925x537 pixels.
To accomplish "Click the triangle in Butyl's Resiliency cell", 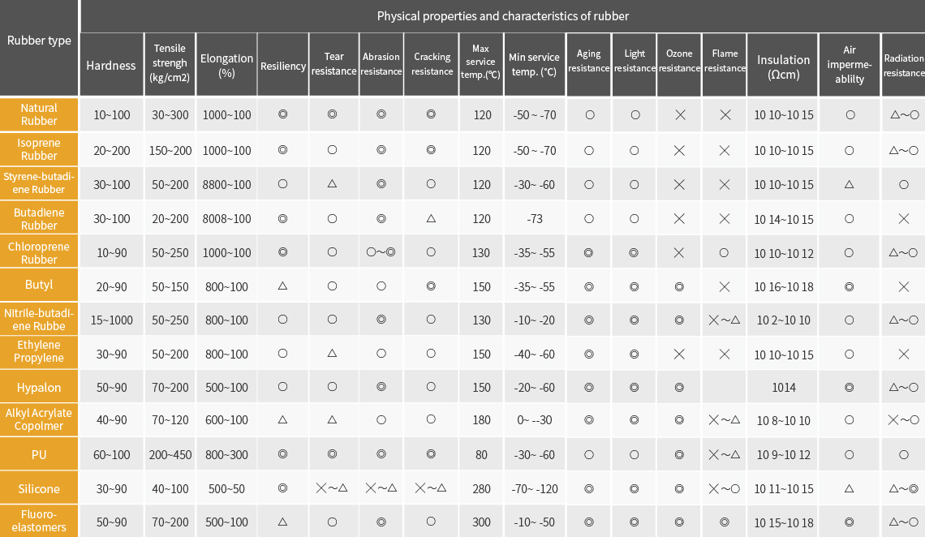I will [282, 286].
